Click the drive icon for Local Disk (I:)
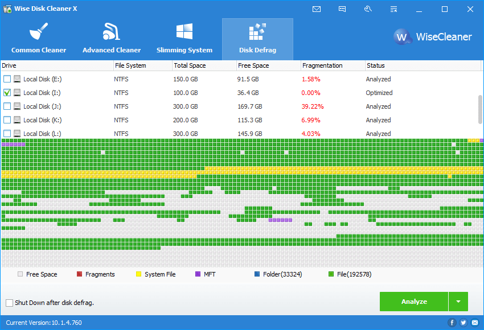Viewport: 484px width, 330px height. pyautogui.click(x=17, y=93)
